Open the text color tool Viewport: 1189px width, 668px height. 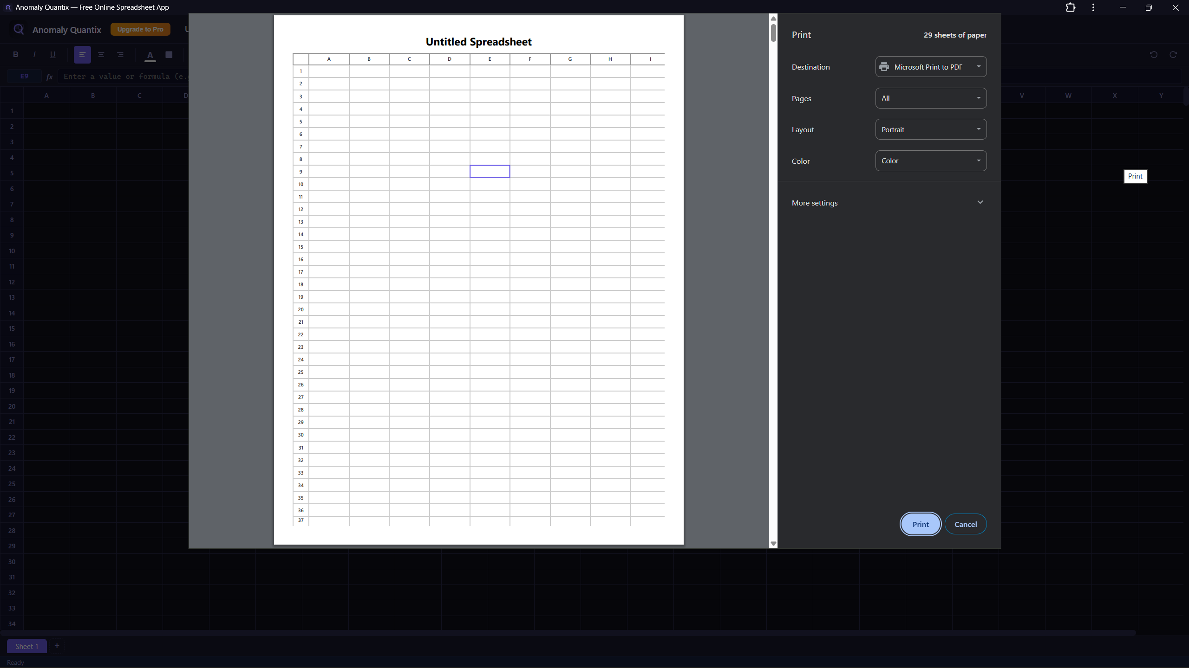pos(150,55)
